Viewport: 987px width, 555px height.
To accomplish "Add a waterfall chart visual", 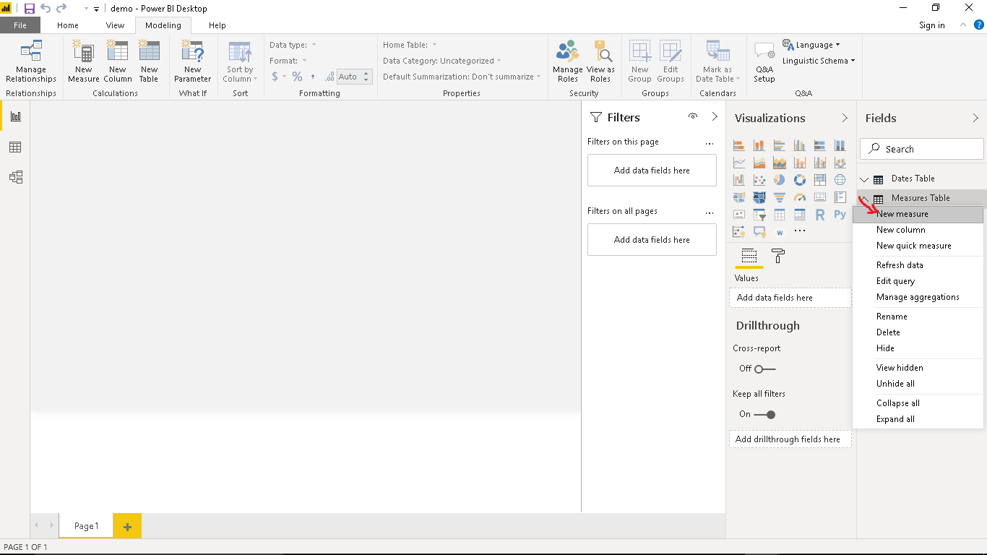I will click(739, 180).
